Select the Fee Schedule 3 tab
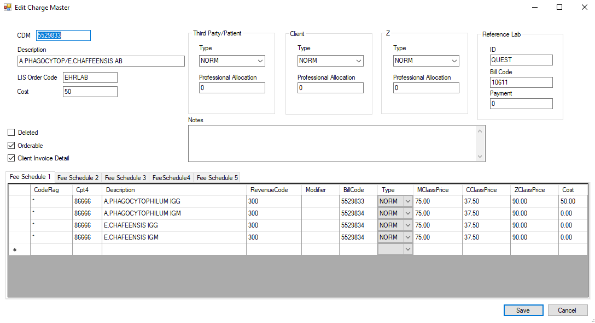This screenshot has height=323, width=595. 125,178
